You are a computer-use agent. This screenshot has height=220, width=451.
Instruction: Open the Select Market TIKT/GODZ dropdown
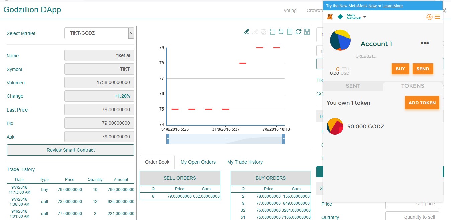coord(99,33)
